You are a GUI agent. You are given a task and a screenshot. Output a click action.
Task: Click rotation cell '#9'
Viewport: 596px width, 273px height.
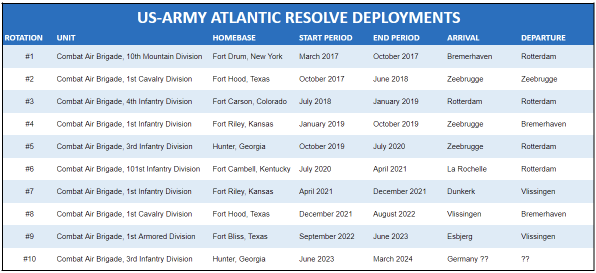(29, 236)
